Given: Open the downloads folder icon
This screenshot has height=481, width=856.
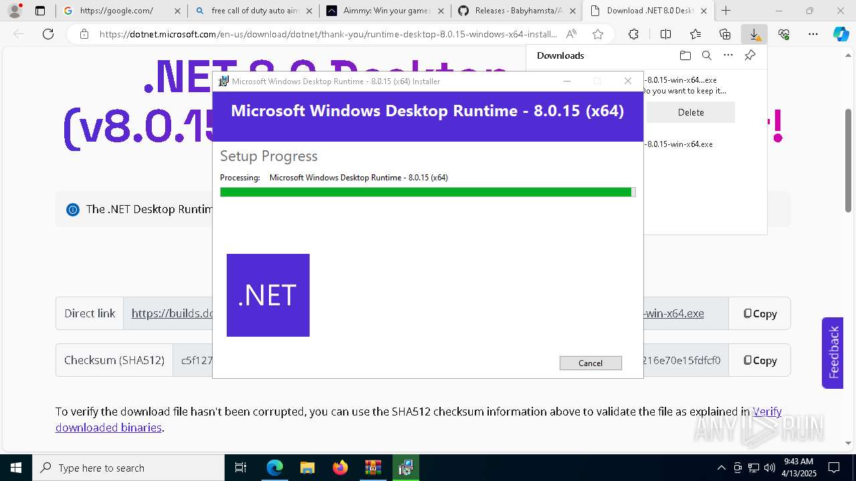Looking at the screenshot, I should click(x=685, y=55).
